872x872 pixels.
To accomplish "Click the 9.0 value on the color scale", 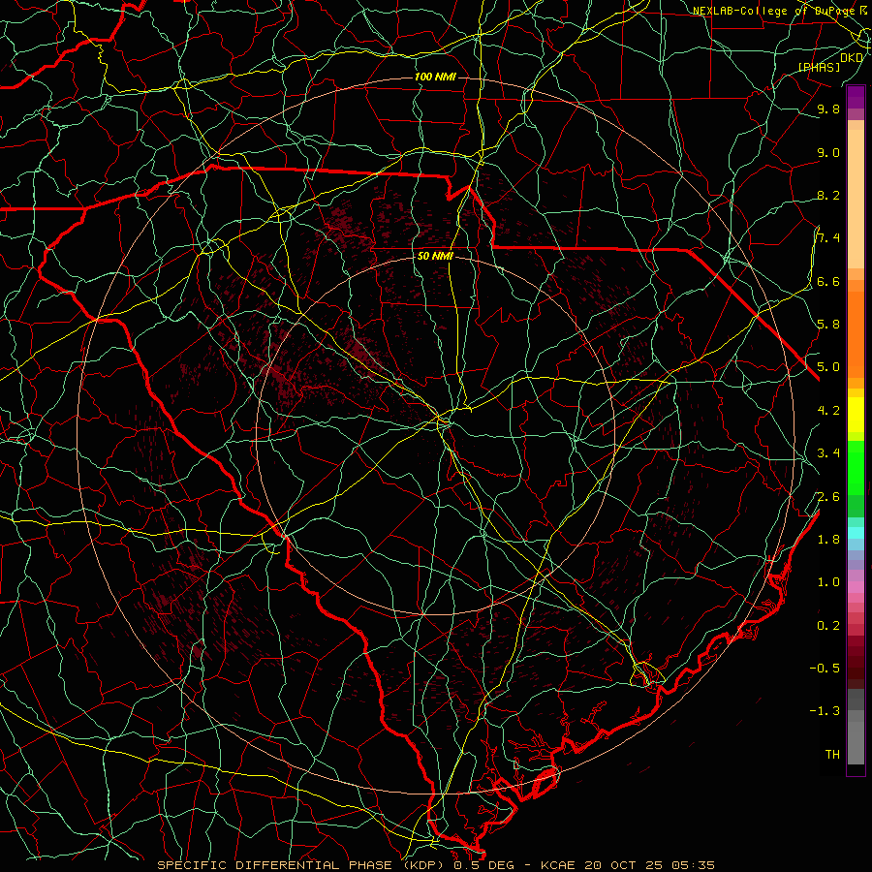I will (x=828, y=153).
